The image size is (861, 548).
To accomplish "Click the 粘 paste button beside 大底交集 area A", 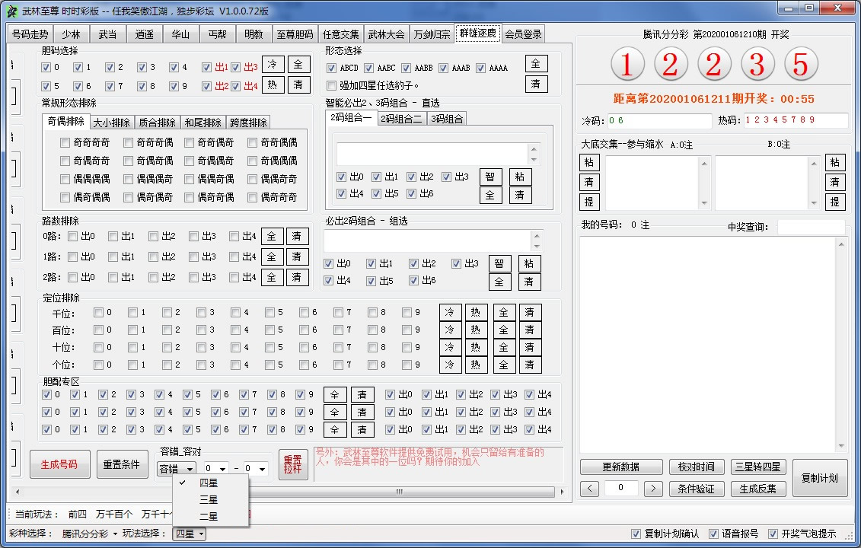I will click(588, 162).
